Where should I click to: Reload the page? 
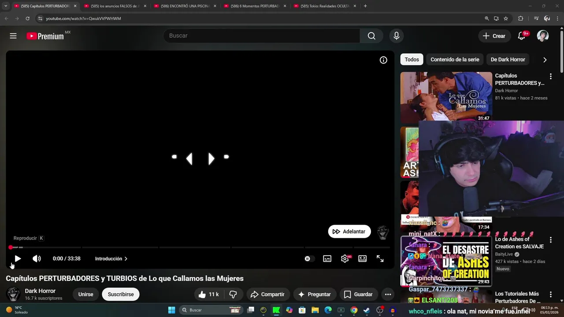(x=27, y=18)
